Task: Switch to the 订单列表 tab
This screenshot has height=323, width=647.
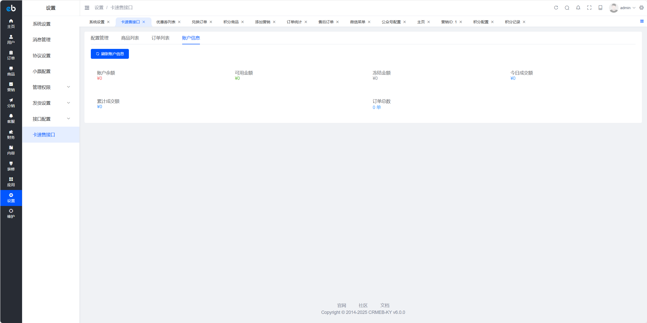Action: point(161,38)
